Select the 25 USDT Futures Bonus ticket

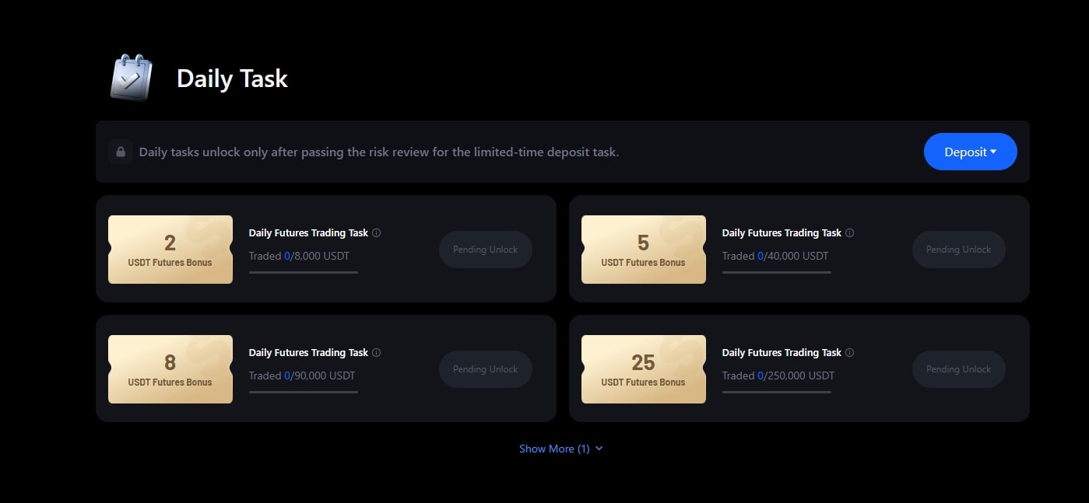click(x=644, y=369)
